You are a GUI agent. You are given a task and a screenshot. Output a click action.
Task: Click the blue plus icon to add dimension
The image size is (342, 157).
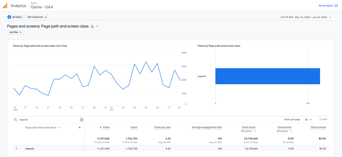coord(80,128)
